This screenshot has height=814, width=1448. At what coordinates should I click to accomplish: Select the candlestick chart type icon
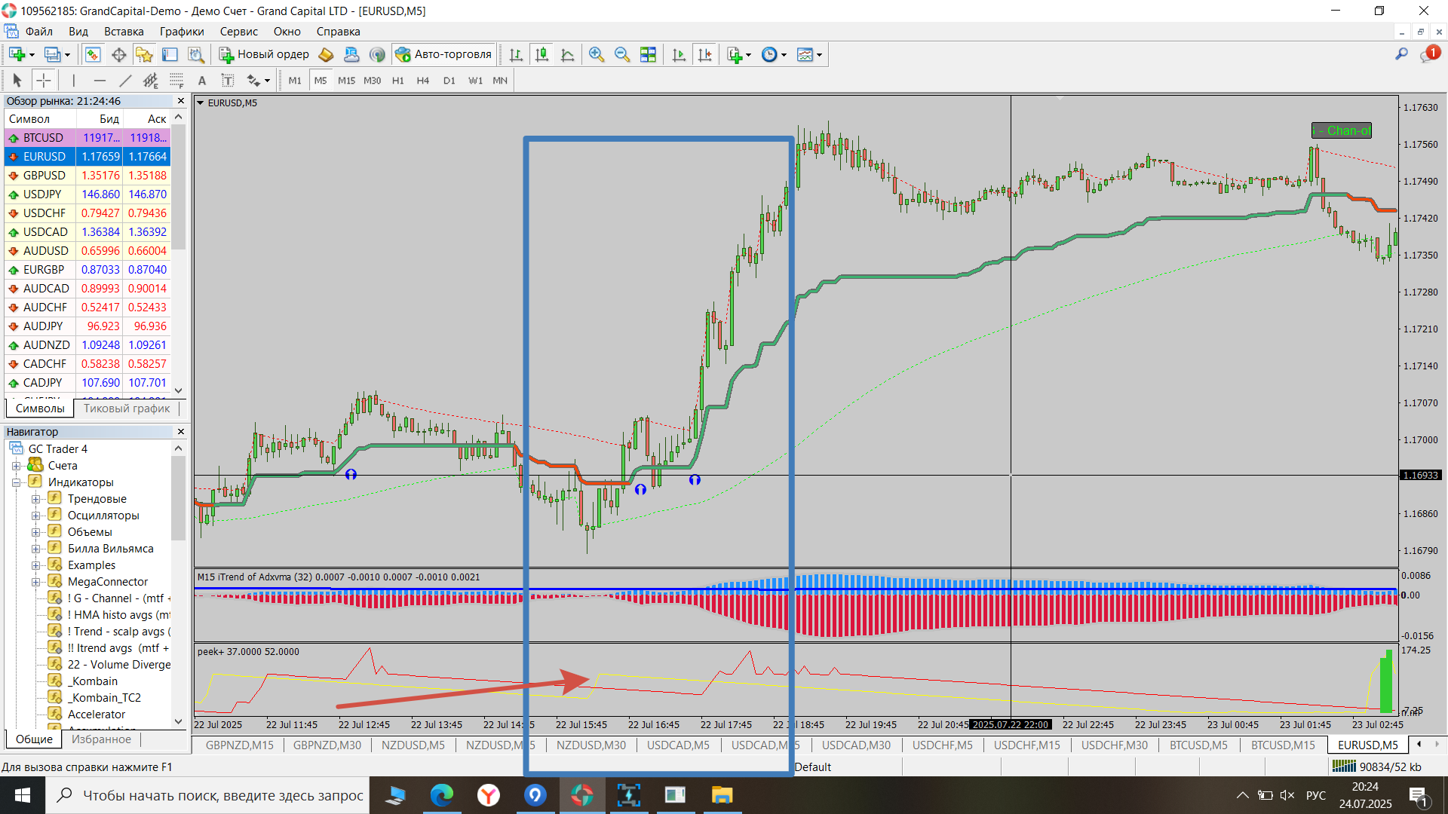click(x=541, y=54)
